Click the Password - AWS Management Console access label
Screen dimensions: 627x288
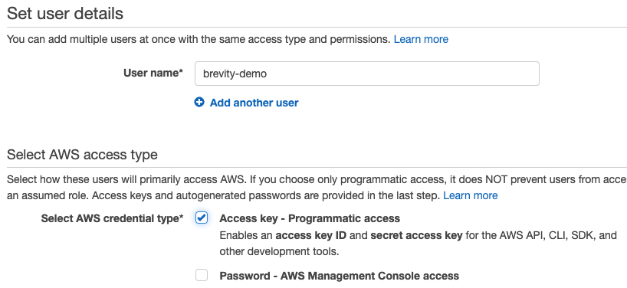click(339, 276)
